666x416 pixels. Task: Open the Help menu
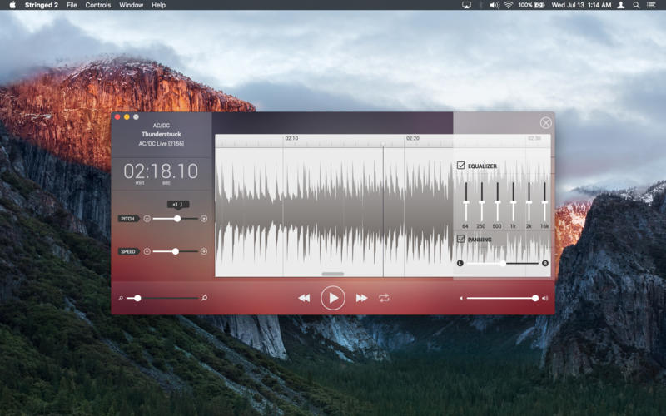pyautogui.click(x=158, y=5)
